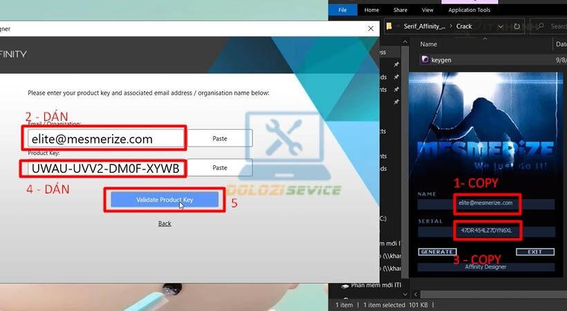Click the SERIAL field in keygen window
Image resolution: width=567 pixels, height=311 pixels.
point(486,231)
